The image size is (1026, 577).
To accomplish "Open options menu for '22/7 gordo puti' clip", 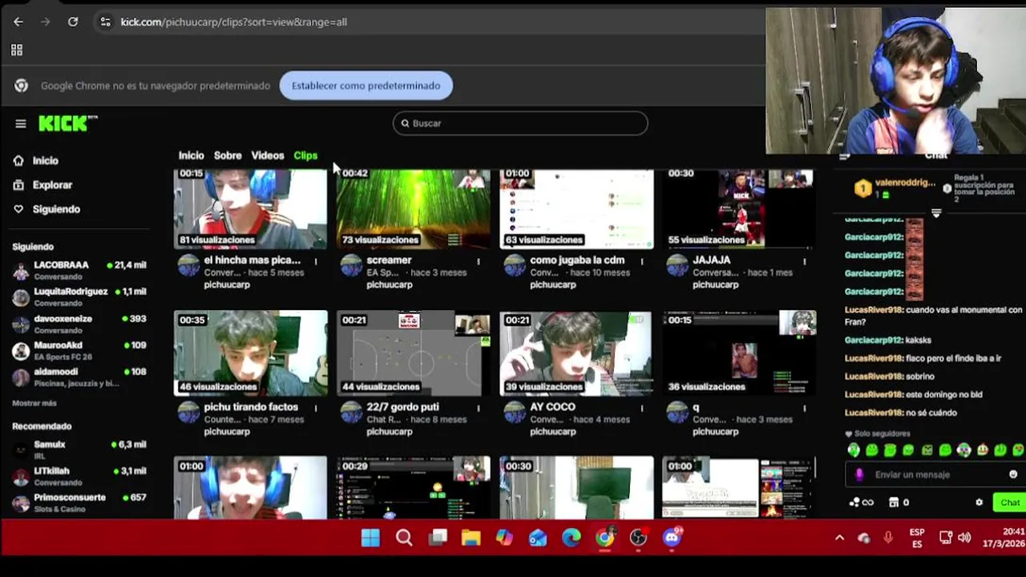I will click(479, 408).
